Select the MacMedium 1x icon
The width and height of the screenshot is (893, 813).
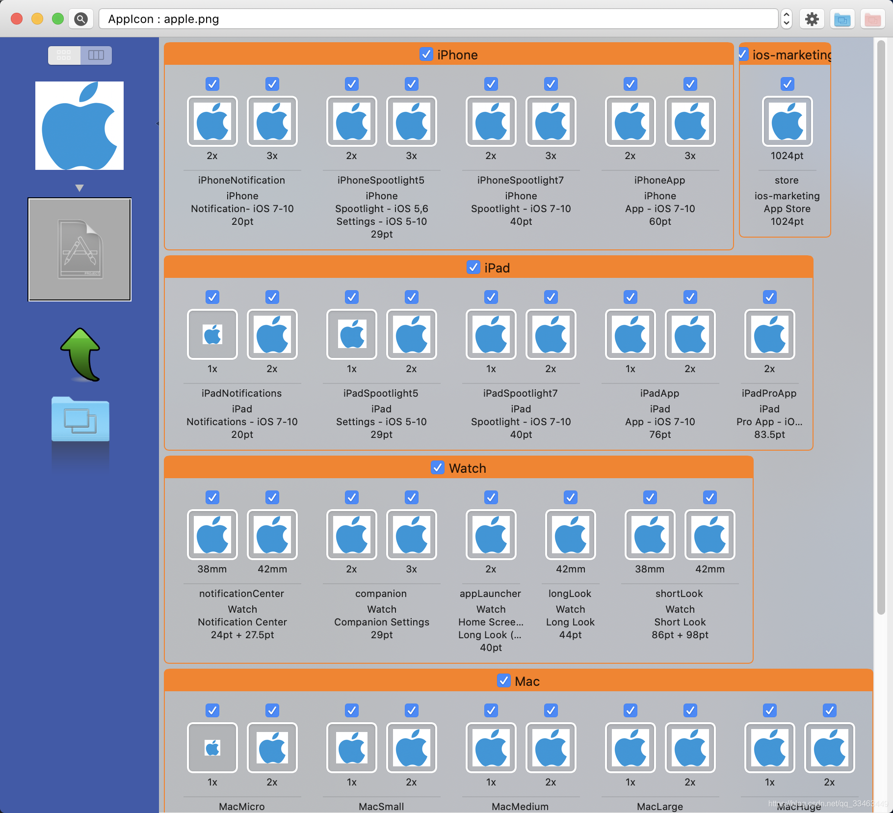click(491, 748)
